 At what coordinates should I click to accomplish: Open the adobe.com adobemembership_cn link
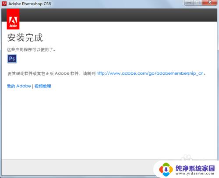150,73
